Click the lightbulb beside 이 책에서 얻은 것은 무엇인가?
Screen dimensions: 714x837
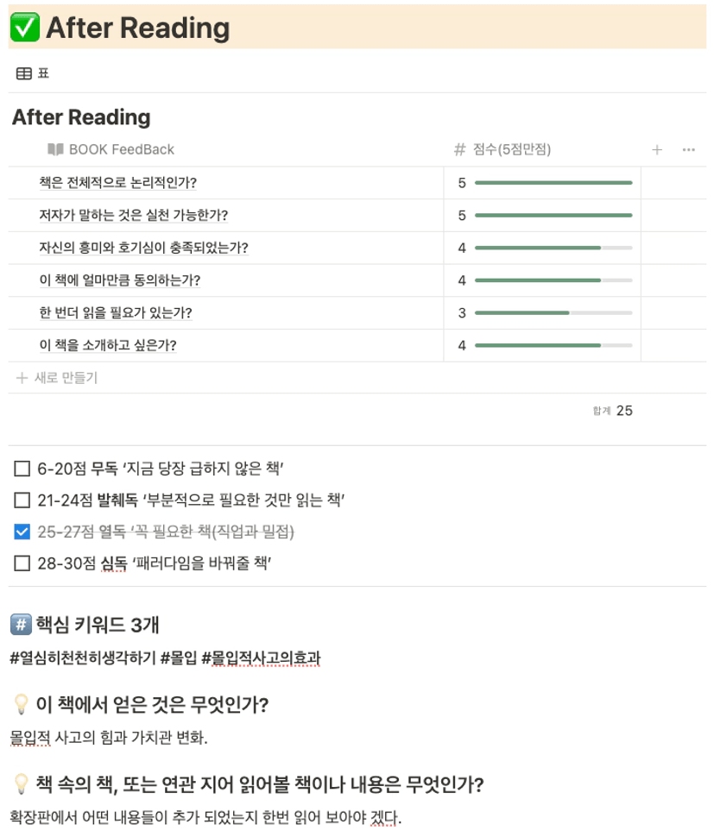(x=21, y=704)
